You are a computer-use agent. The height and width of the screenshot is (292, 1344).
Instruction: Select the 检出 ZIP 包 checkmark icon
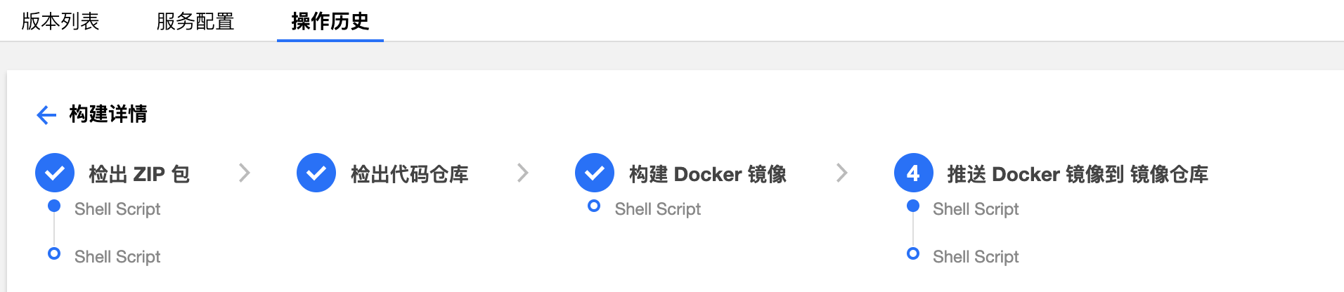[55, 173]
